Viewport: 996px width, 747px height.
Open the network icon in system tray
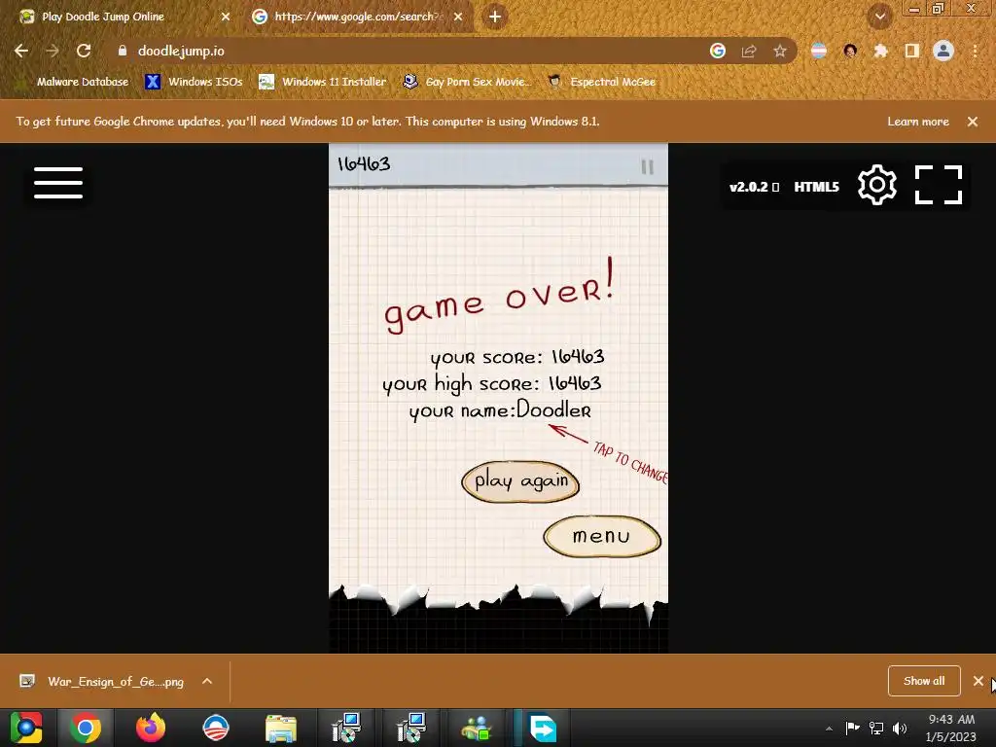(876, 728)
